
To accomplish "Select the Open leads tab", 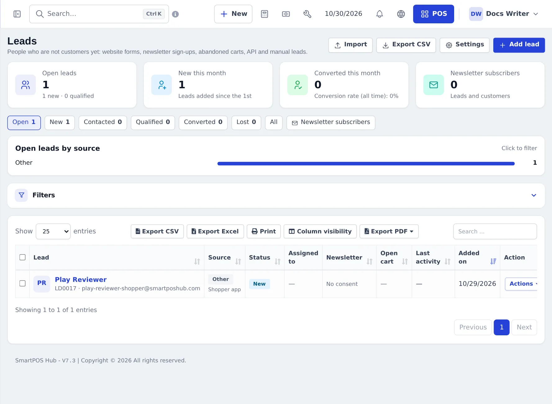I will (x=24, y=122).
